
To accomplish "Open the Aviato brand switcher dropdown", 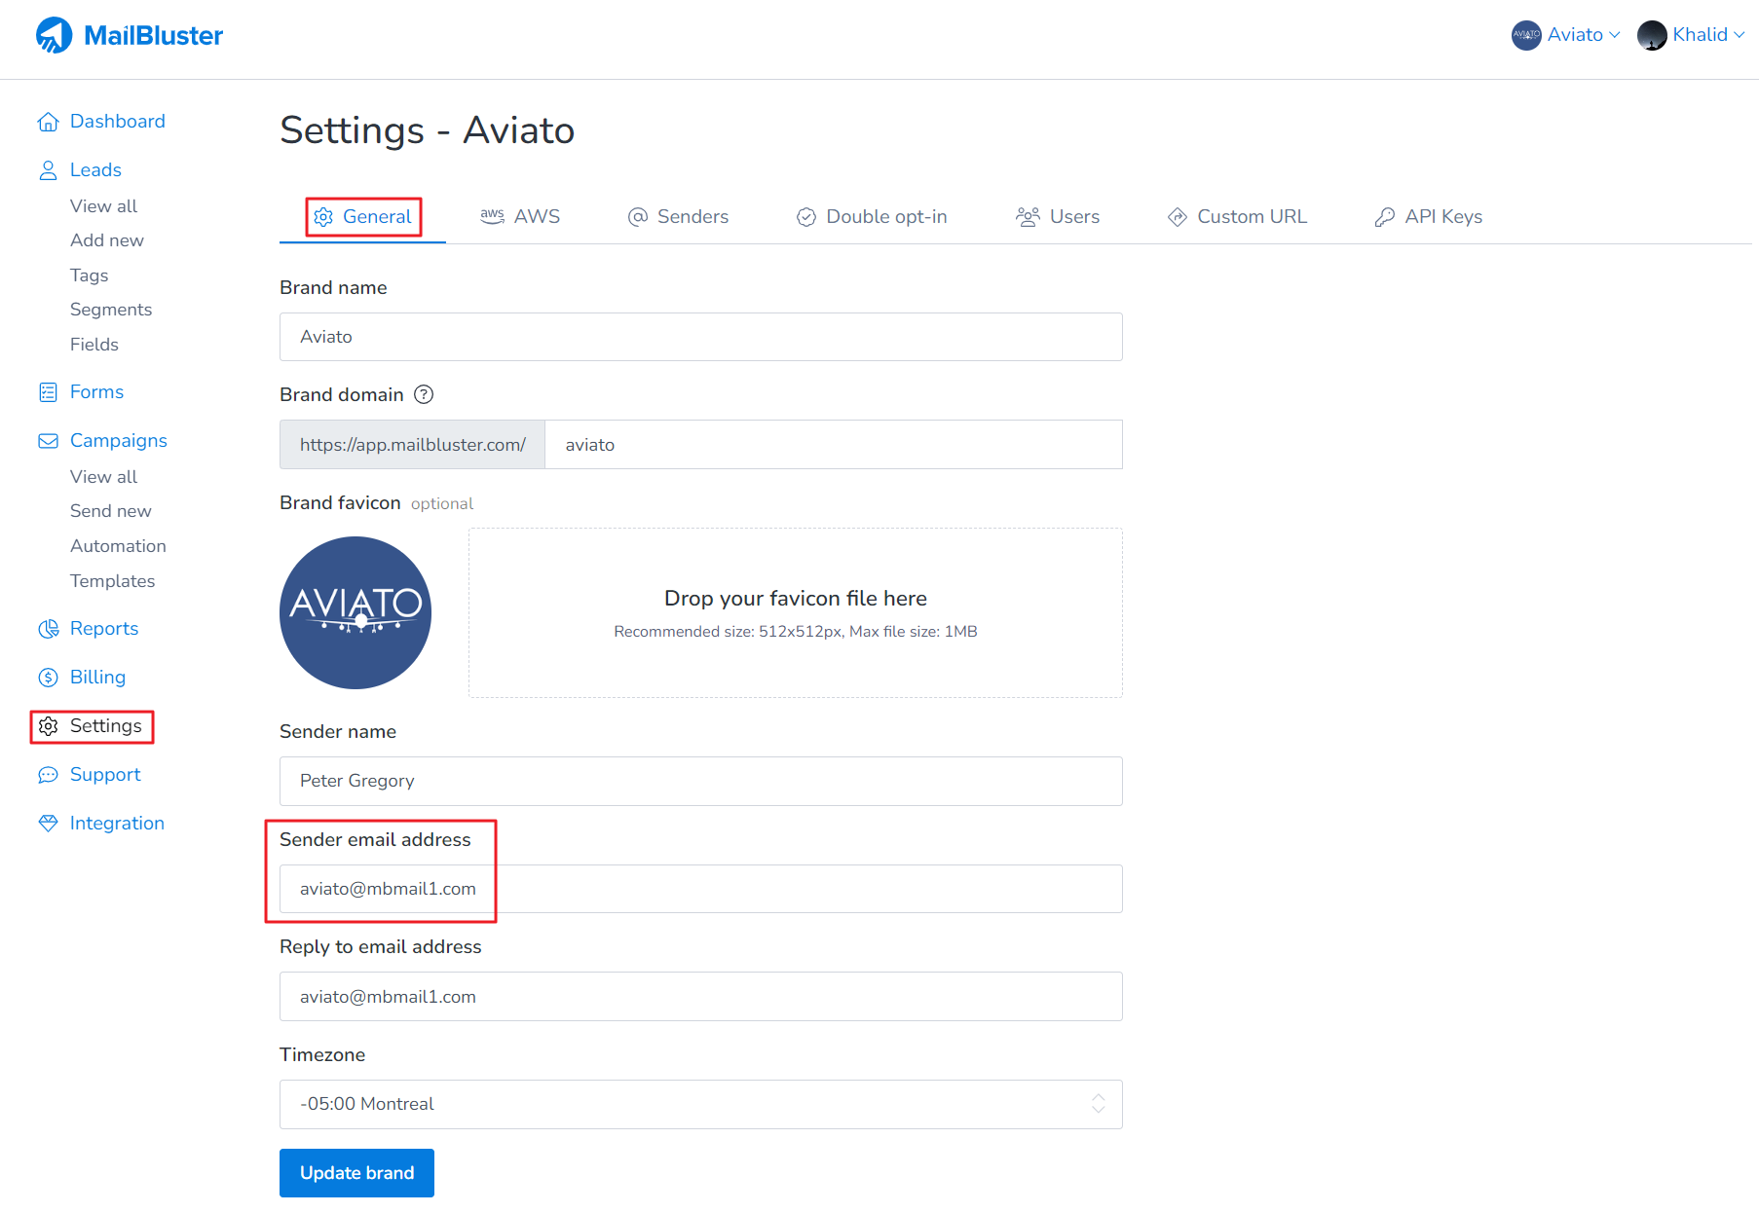I will tap(1566, 35).
